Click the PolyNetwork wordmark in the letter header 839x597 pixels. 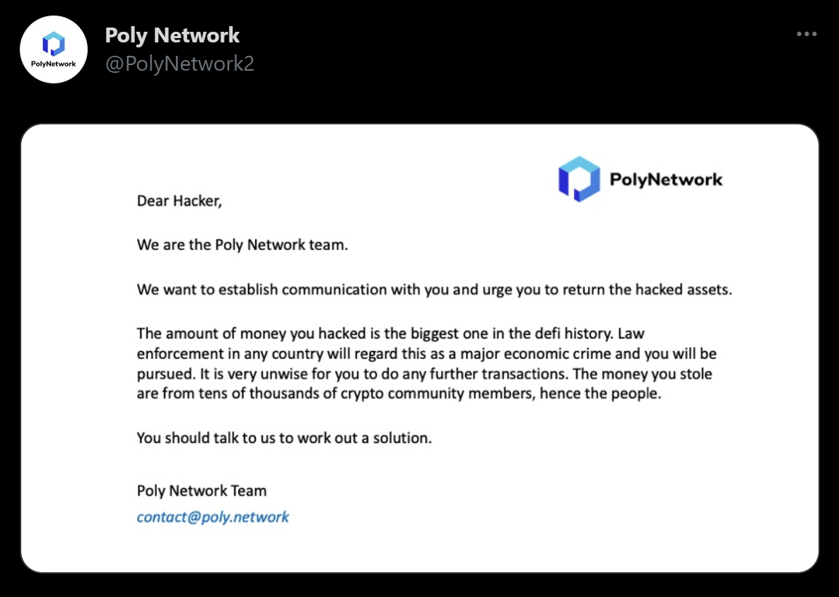pyautogui.click(x=666, y=179)
